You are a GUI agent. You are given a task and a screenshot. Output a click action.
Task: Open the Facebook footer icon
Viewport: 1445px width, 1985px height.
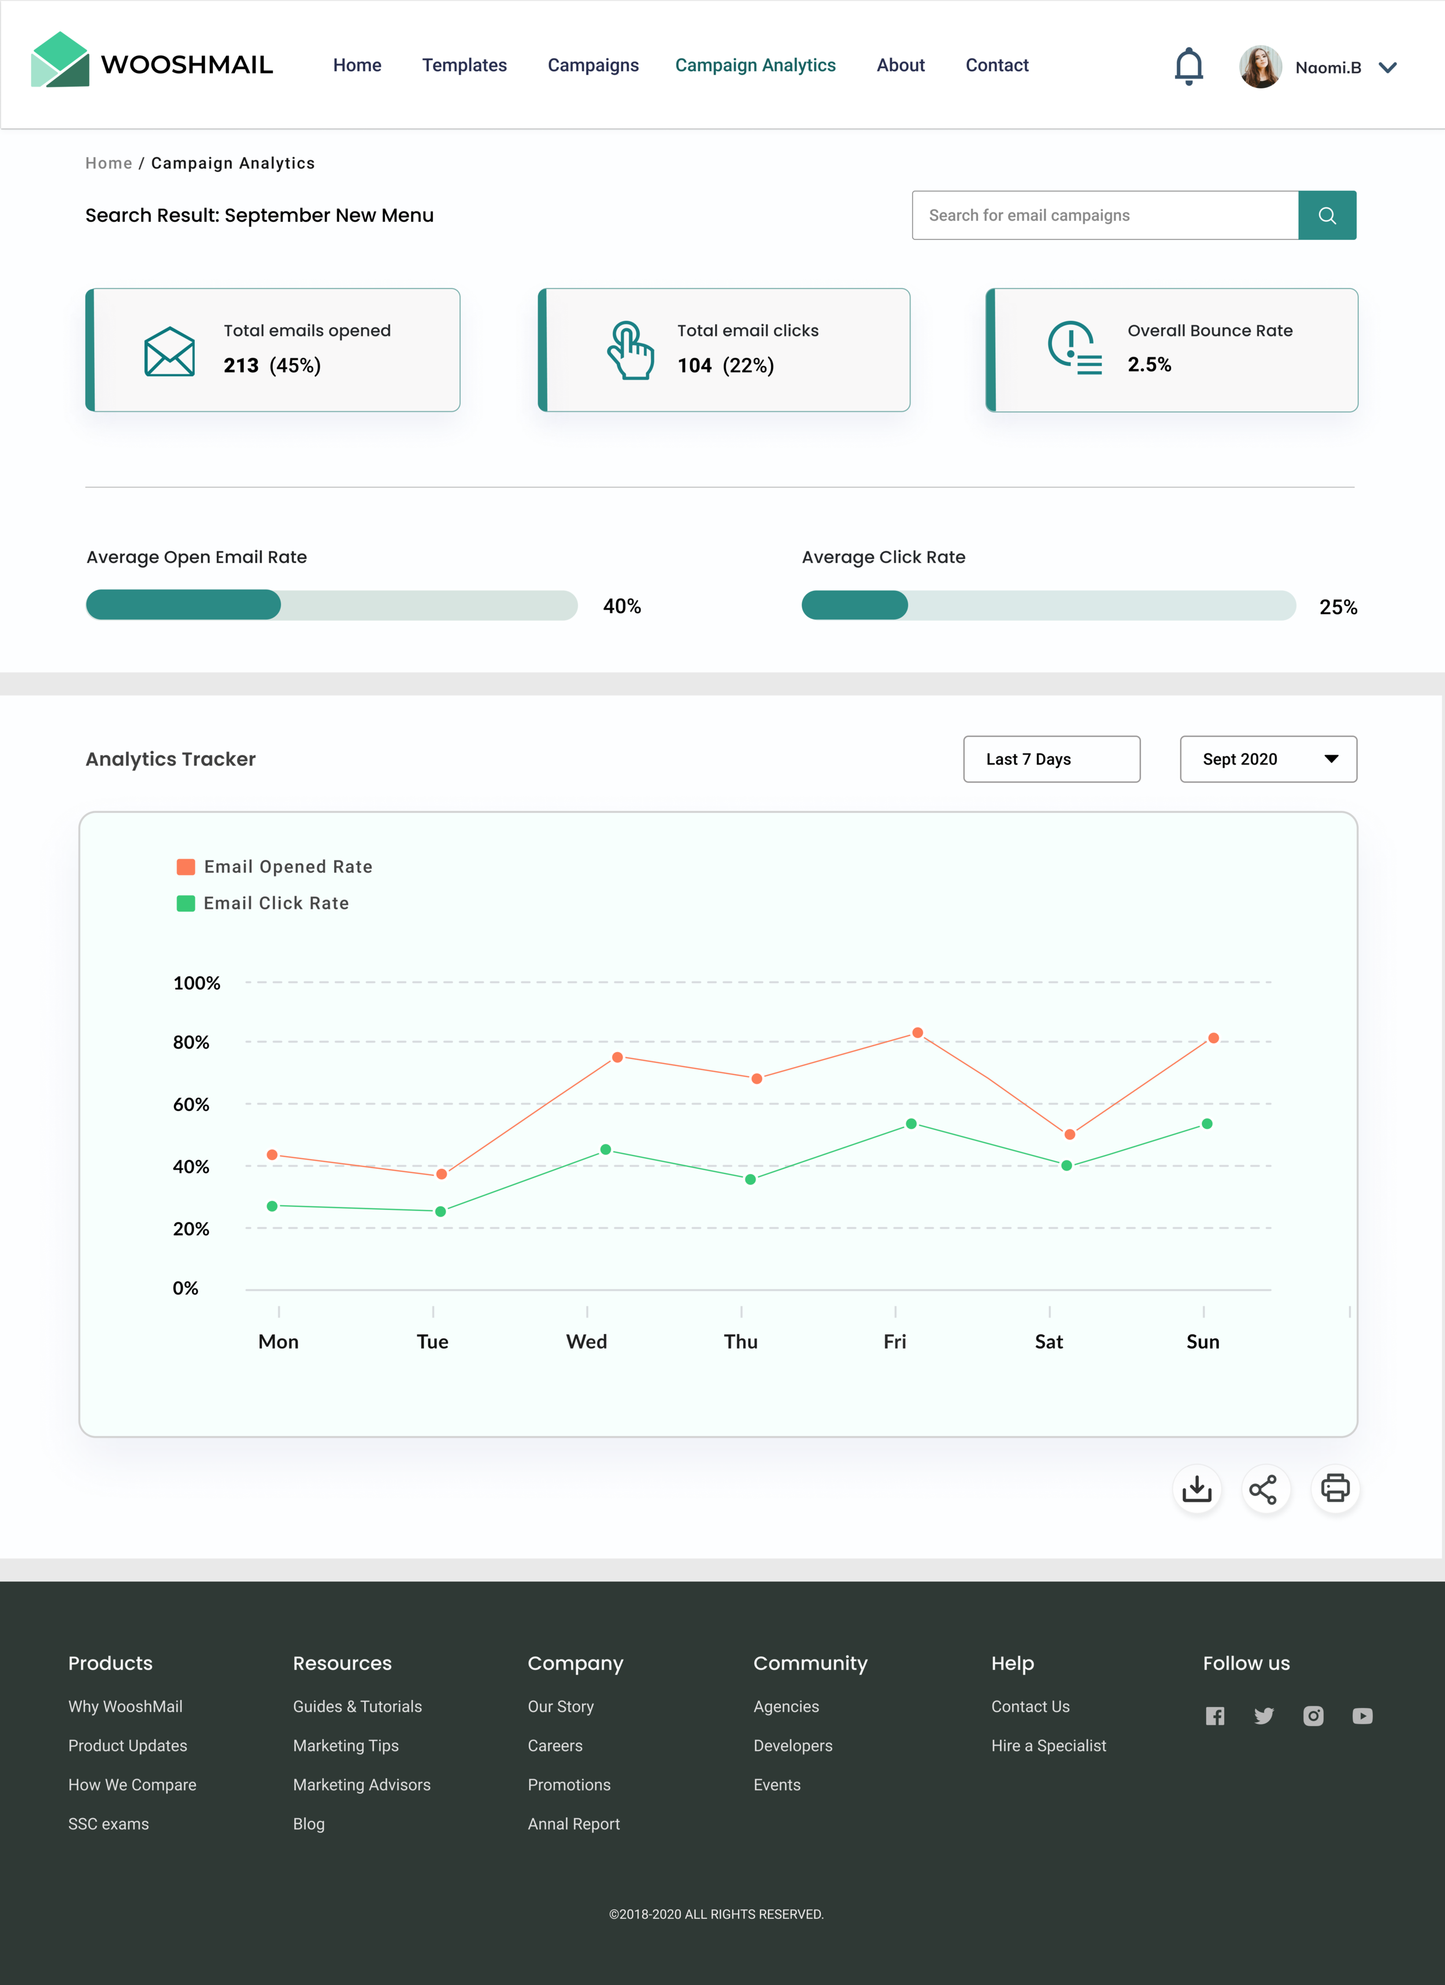pyautogui.click(x=1214, y=1716)
